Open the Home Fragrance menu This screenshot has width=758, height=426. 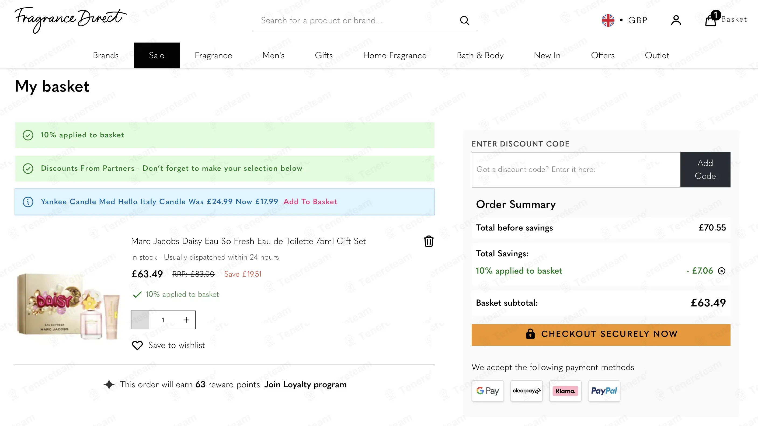click(x=395, y=55)
